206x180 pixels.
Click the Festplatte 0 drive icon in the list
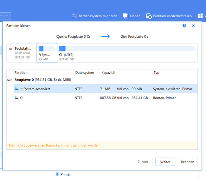click(x=10, y=80)
